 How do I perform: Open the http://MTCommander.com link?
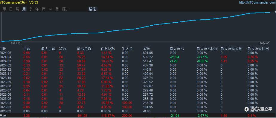257,2
